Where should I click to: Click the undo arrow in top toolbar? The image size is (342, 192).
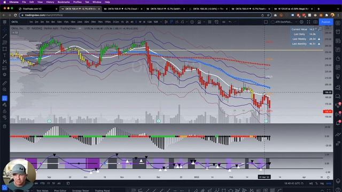coord(230,22)
